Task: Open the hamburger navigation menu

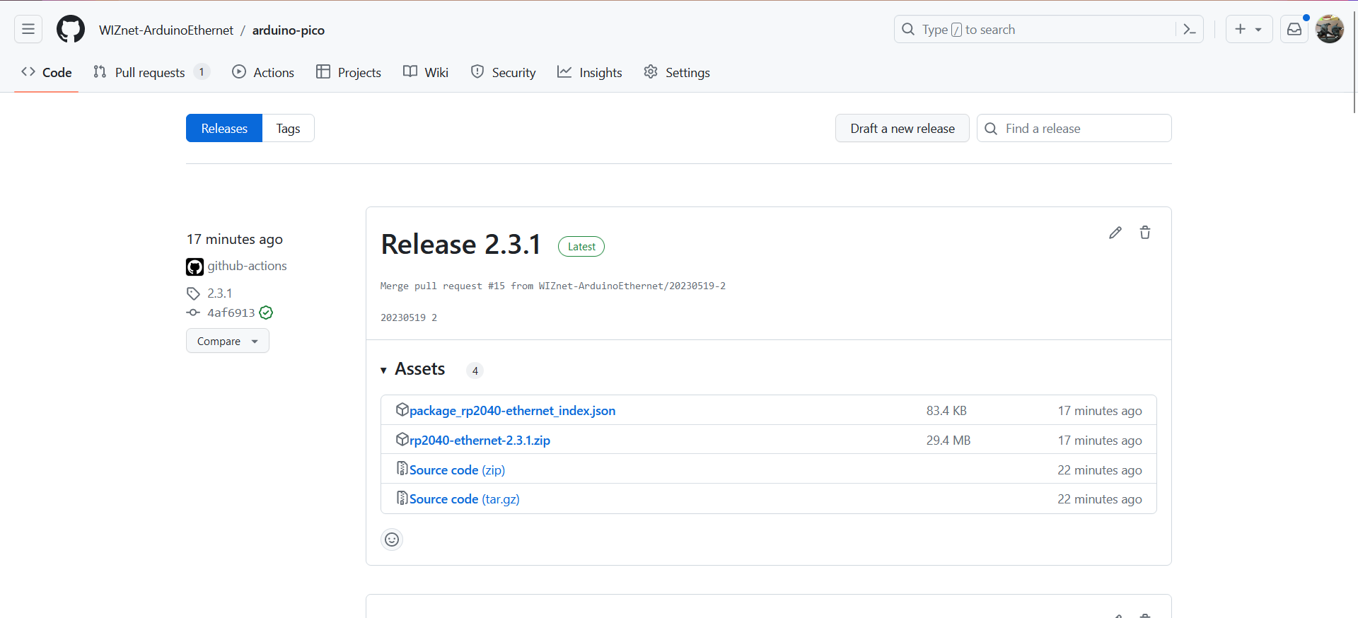Action: coord(28,30)
